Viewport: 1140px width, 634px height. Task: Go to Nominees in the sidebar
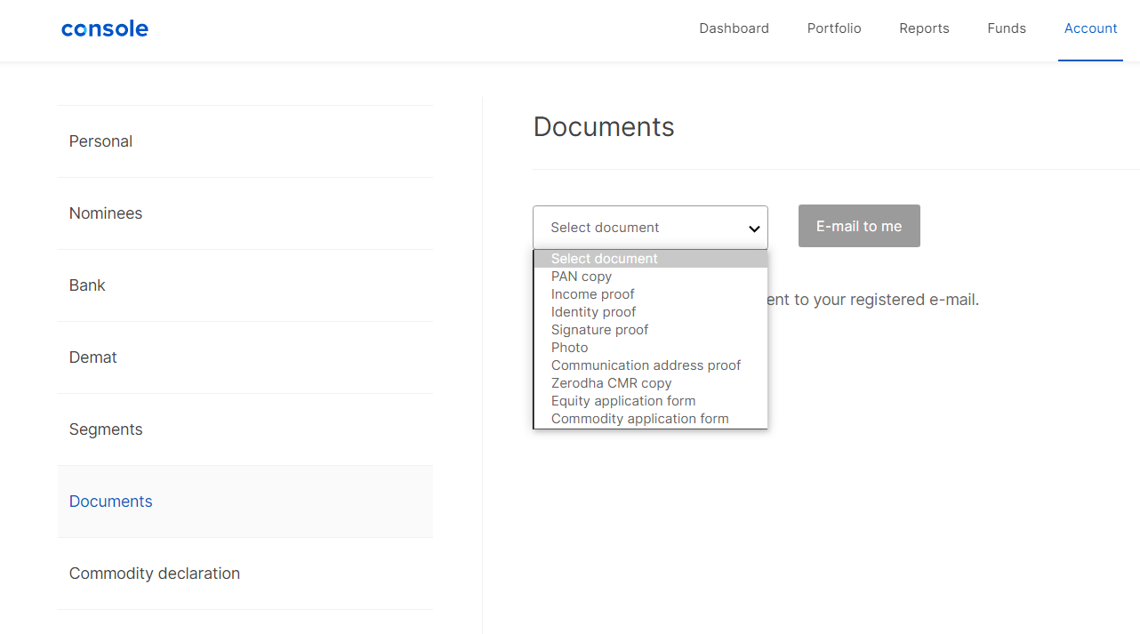106,213
